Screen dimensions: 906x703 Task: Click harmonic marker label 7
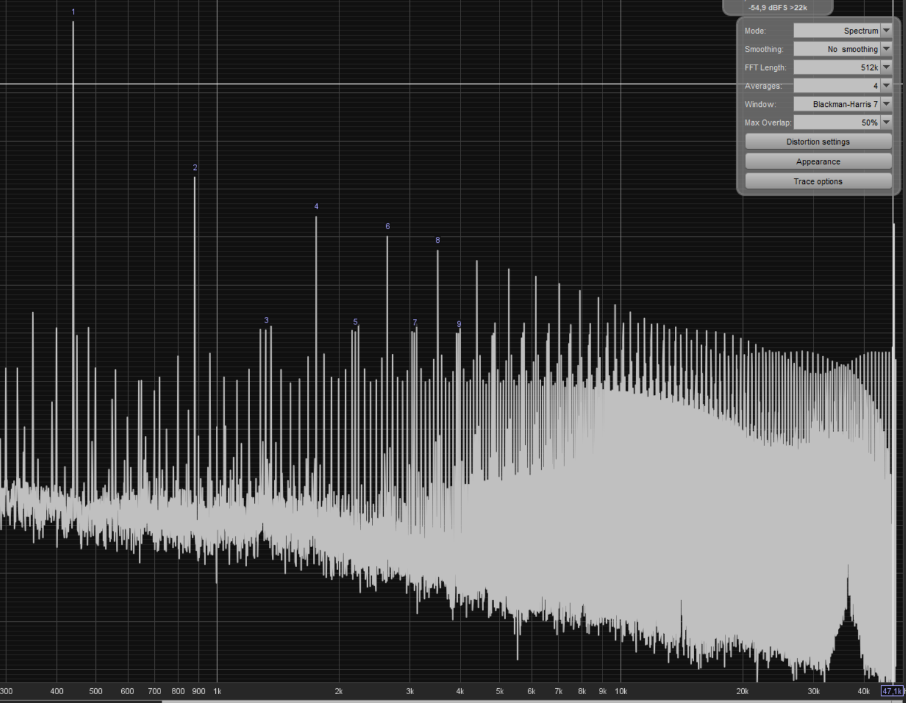(415, 323)
